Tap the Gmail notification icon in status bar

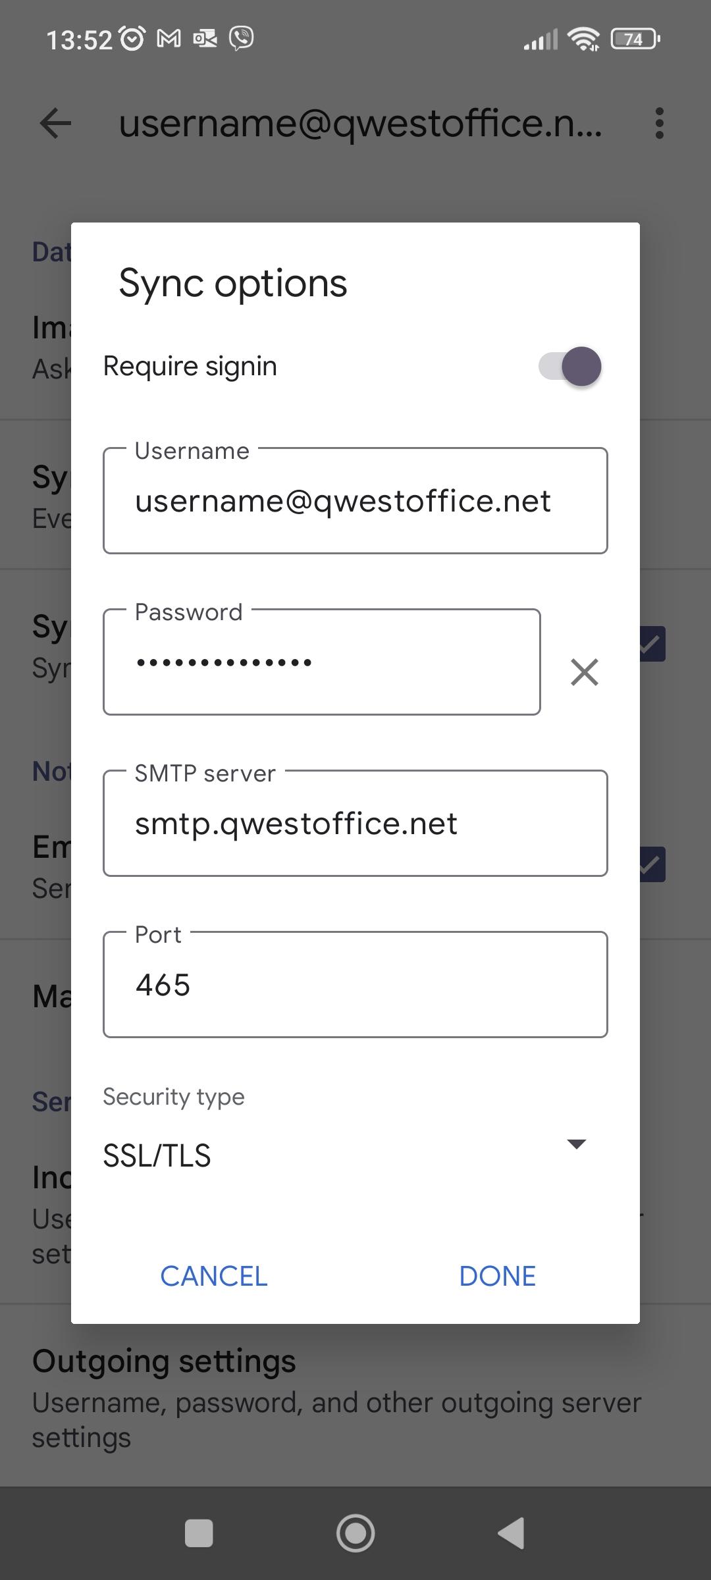(169, 39)
